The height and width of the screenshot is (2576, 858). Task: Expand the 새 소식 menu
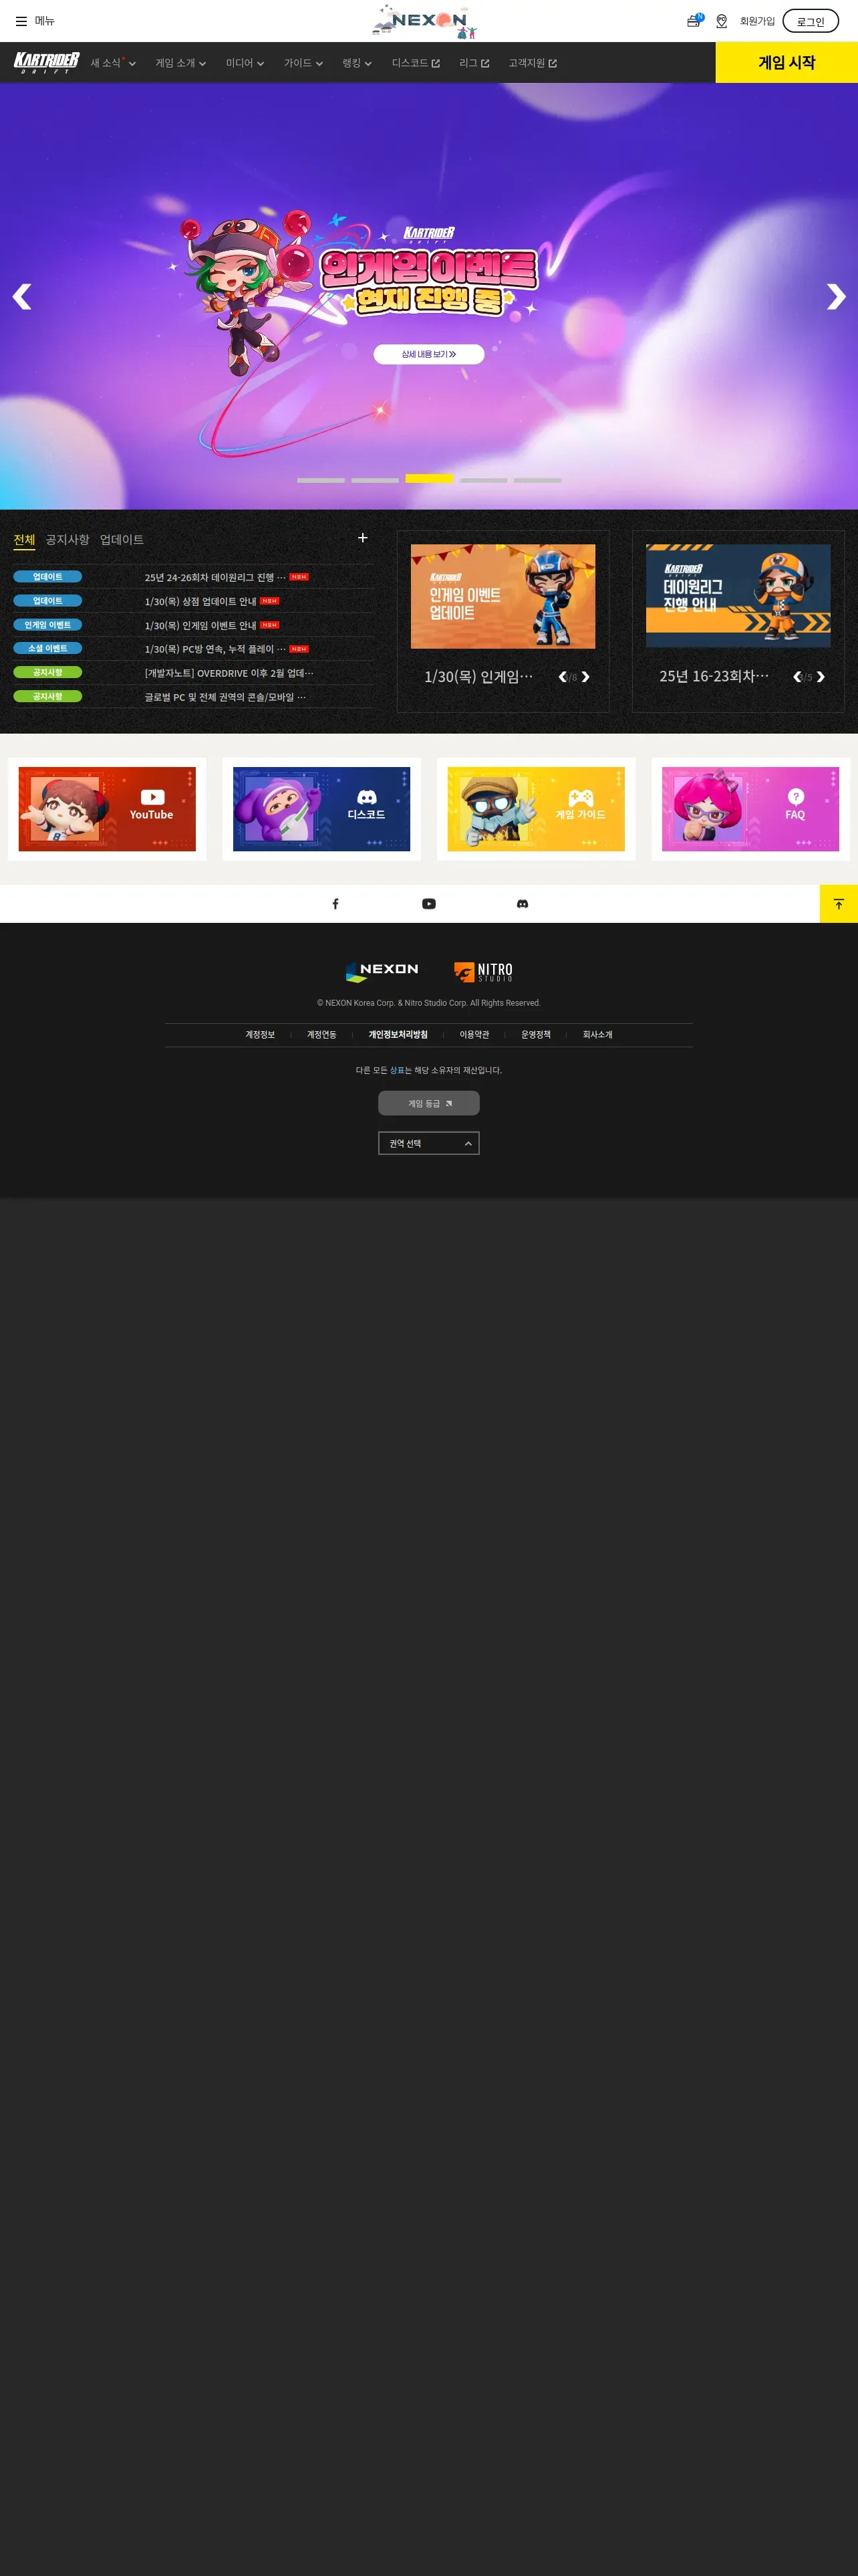click(x=113, y=63)
